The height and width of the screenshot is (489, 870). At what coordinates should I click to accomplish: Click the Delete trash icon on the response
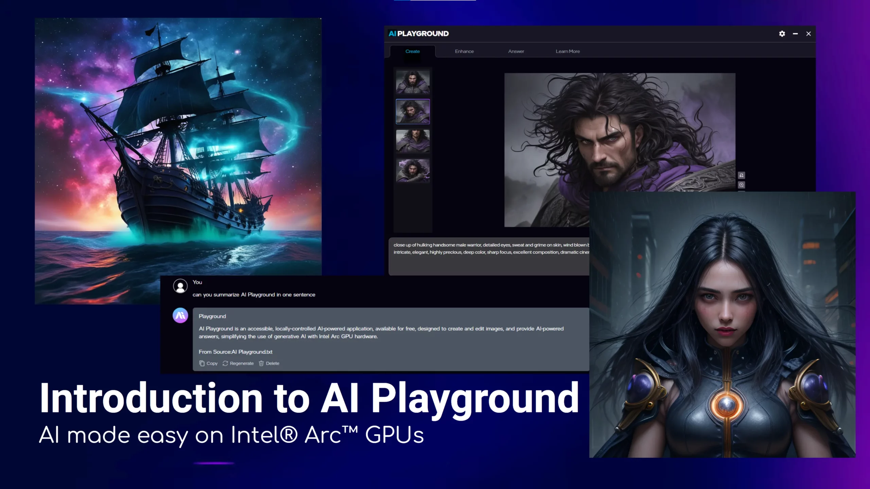[x=261, y=363]
